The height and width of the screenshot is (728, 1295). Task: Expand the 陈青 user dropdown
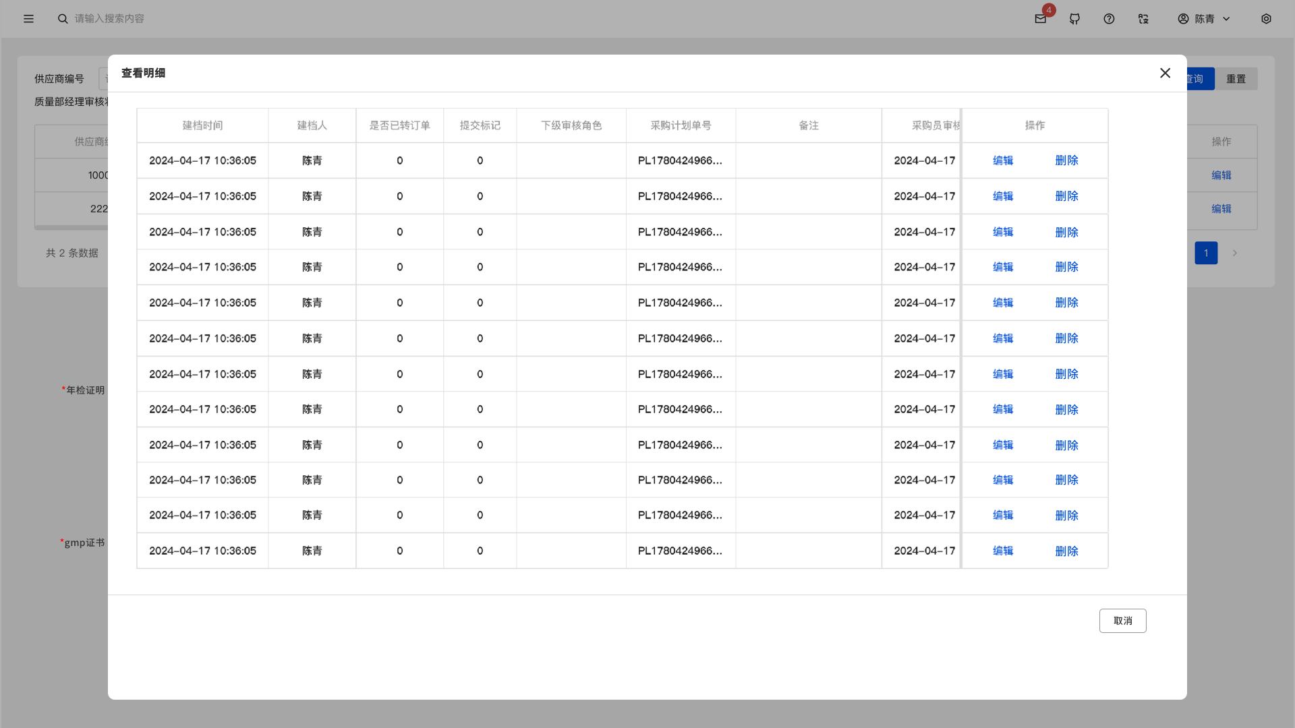pyautogui.click(x=1205, y=19)
